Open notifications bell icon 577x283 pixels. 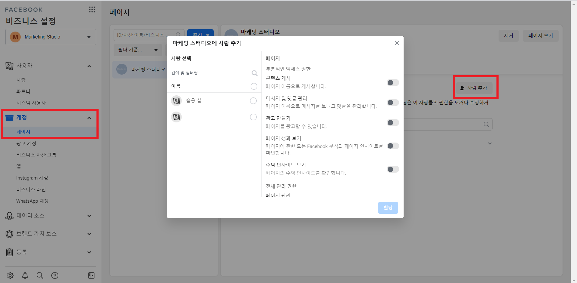pos(25,275)
